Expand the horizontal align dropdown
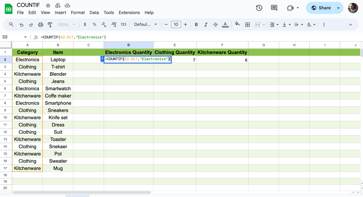 pos(274,25)
